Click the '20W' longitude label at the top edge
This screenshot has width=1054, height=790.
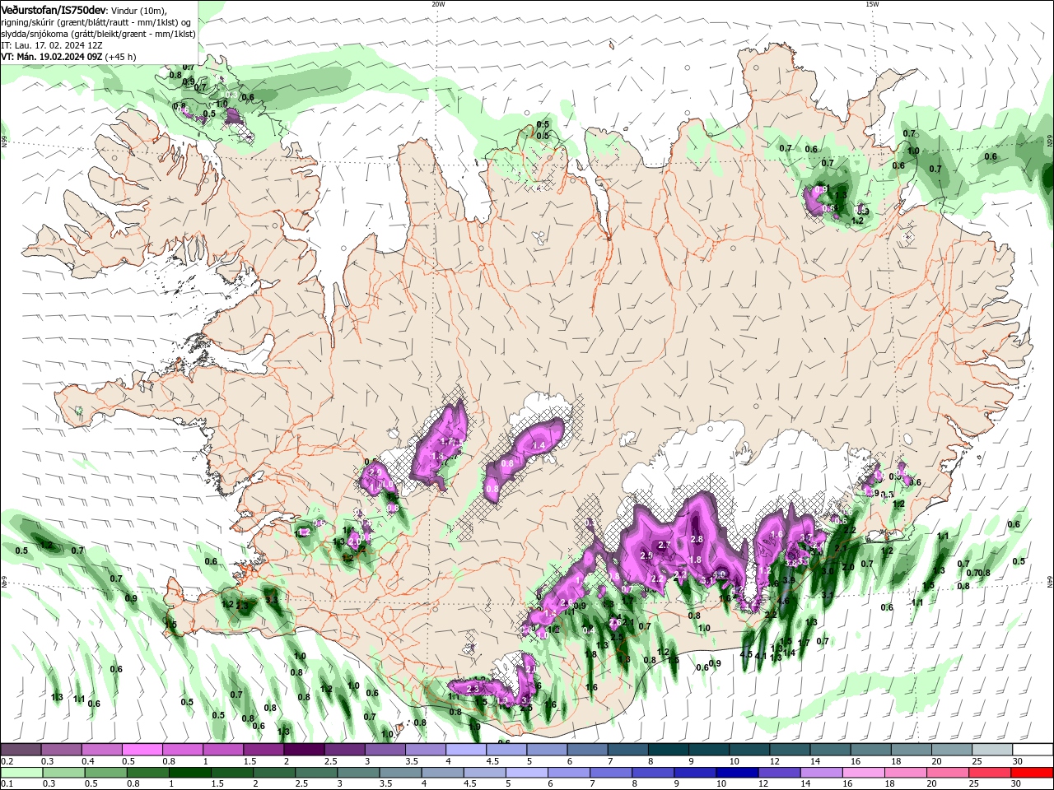[x=438, y=4]
